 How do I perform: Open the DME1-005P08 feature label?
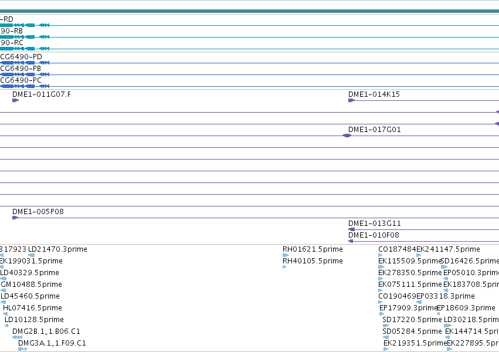[x=38, y=212]
